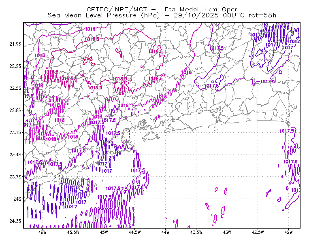The width and height of the screenshot is (324, 250).
Task: Click the 22.5S latitude axis label
Action: (x=15, y=88)
